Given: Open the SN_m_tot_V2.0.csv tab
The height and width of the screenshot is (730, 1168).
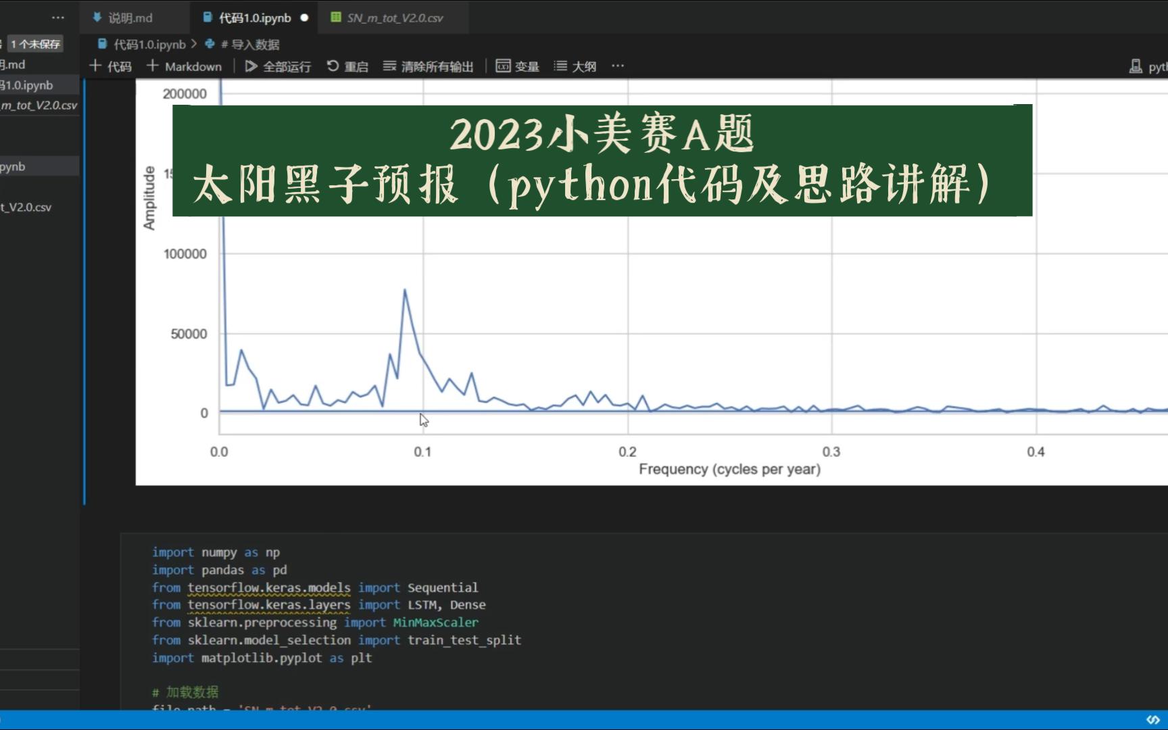Looking at the screenshot, I should [395, 18].
